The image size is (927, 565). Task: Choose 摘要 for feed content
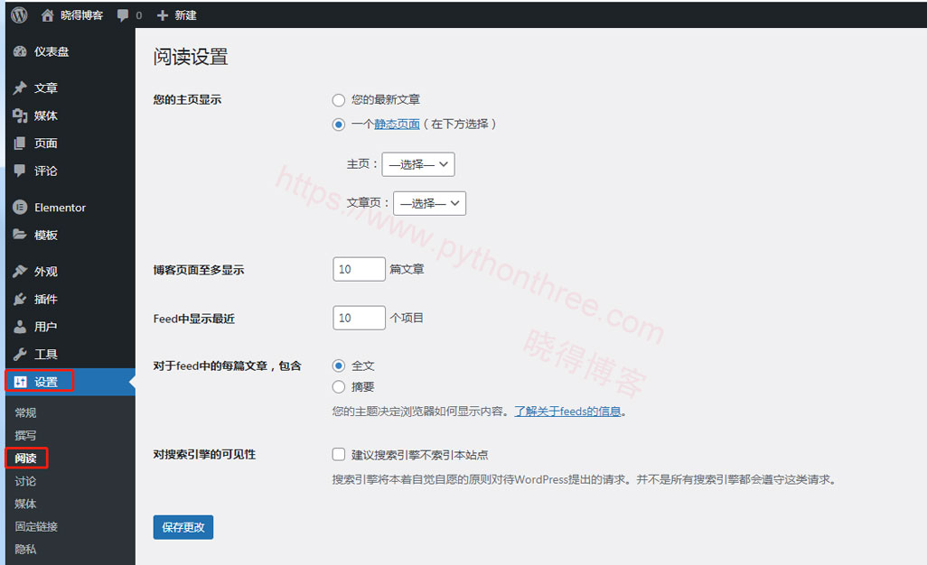point(338,387)
